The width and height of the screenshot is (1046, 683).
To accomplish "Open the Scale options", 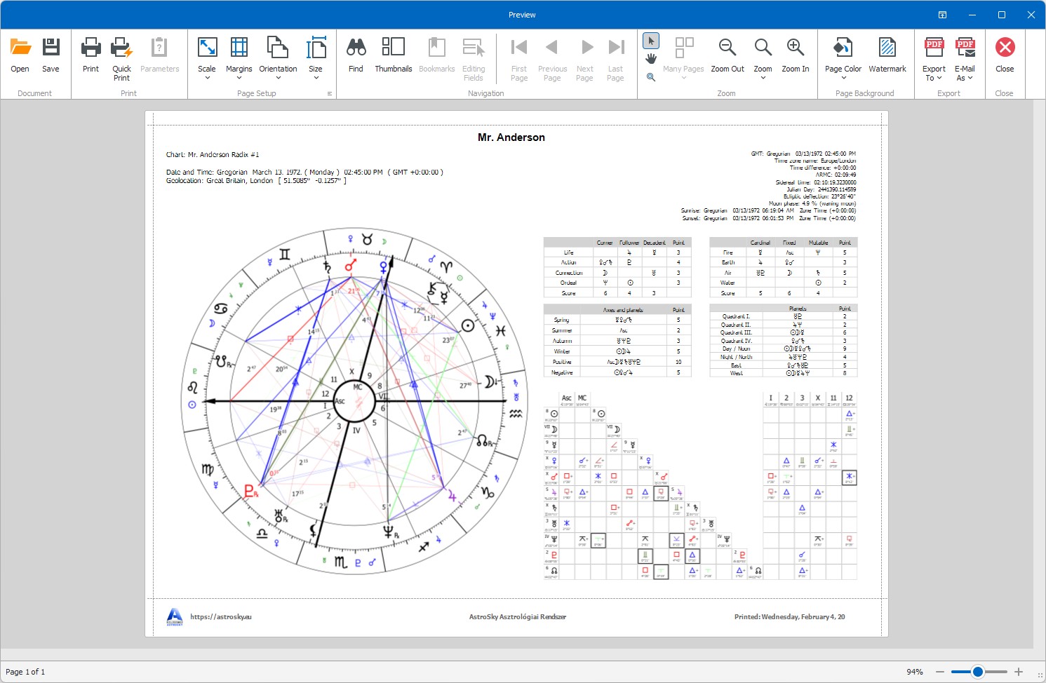I will tap(207, 59).
